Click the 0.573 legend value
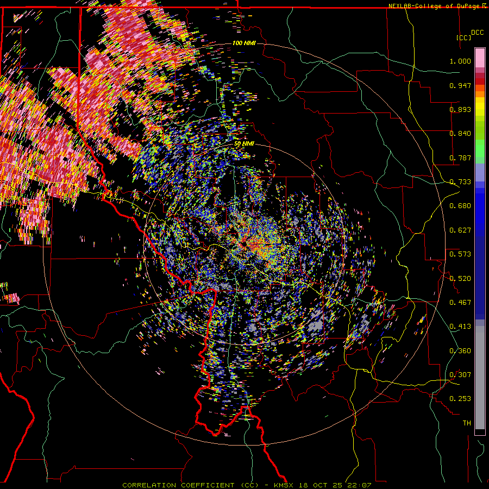This screenshot has height=489, width=489. pos(460,254)
